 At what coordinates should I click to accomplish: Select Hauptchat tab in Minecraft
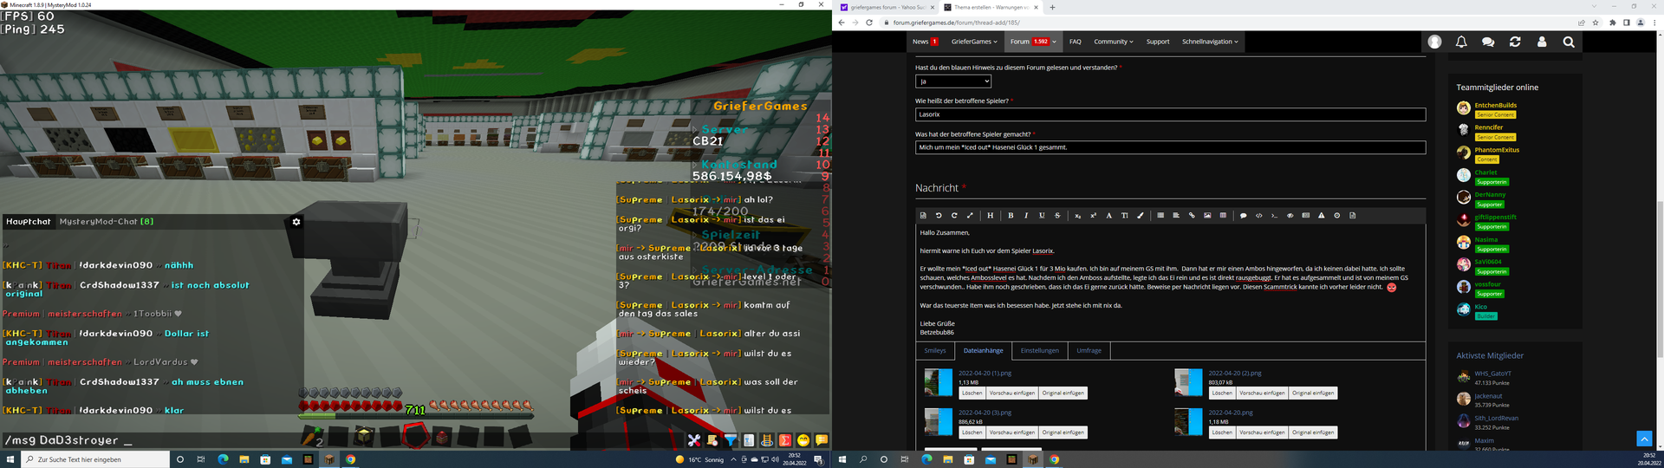click(29, 222)
